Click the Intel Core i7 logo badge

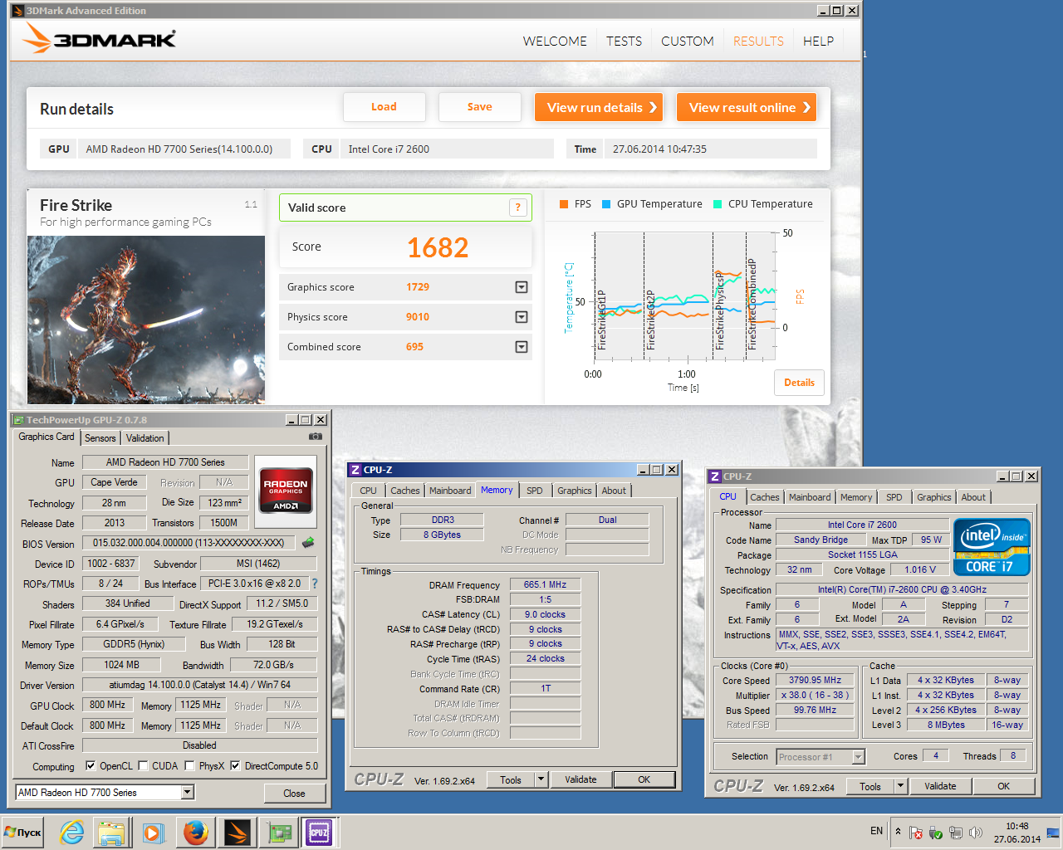(992, 547)
